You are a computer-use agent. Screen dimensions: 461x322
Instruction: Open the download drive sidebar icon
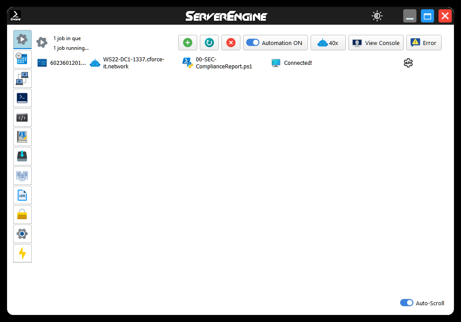pyautogui.click(x=22, y=156)
